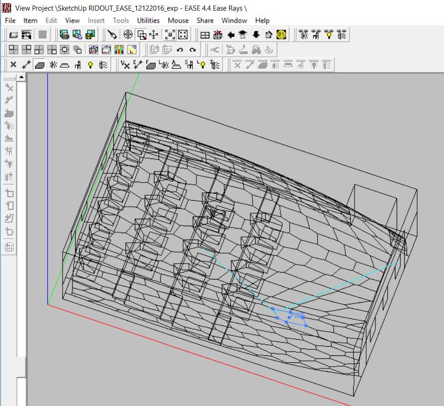Click the insert lamp icon in left sidebar
Image resolution: width=444 pixels, height=406 pixels.
tap(9, 164)
